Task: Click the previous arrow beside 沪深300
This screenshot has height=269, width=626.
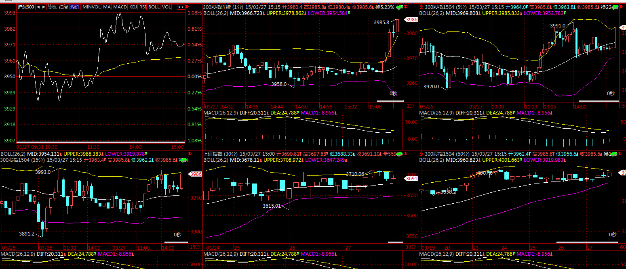Action: pos(38,7)
